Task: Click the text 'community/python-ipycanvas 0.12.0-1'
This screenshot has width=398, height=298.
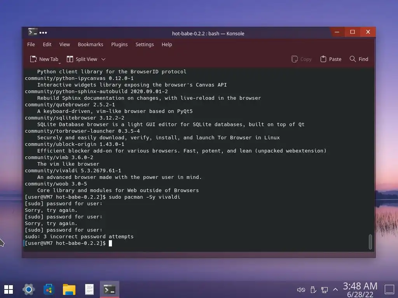Action: (79, 78)
